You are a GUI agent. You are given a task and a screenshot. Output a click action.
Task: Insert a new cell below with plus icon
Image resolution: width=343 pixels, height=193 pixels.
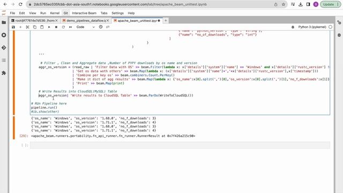pyautogui.click(x=20, y=27)
